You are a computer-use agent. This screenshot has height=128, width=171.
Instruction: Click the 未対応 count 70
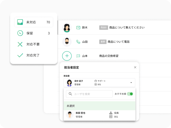tap(48, 22)
